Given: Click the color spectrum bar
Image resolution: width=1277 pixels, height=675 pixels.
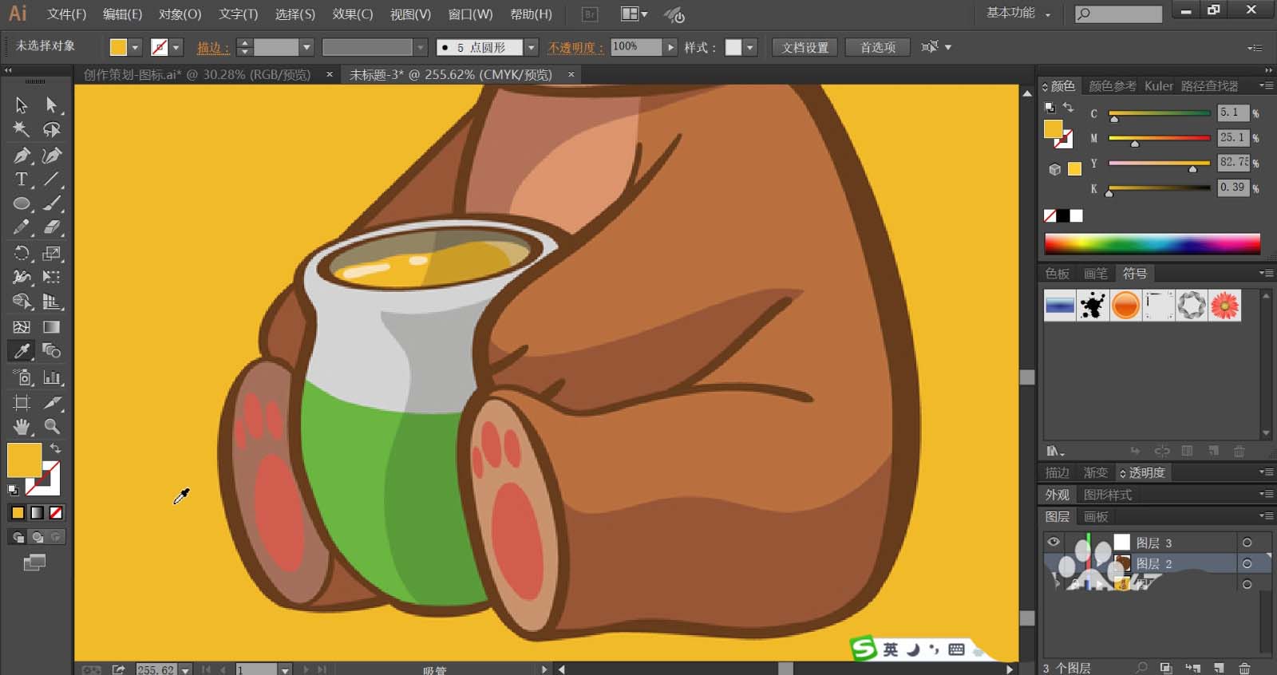Looking at the screenshot, I should [1152, 243].
